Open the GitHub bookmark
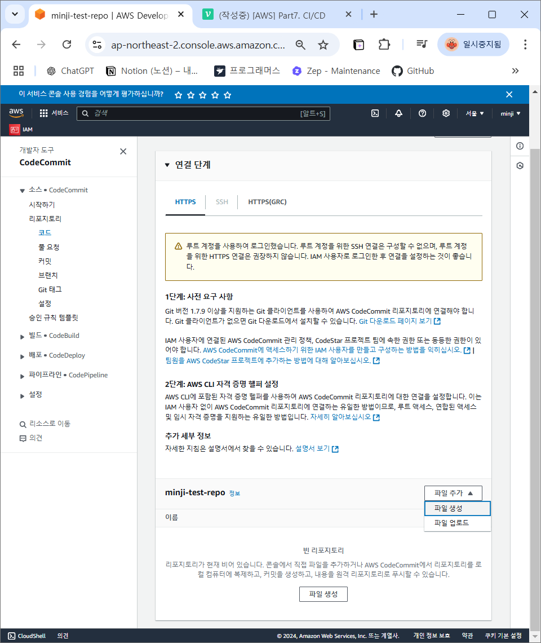The width and height of the screenshot is (541, 643). (413, 71)
